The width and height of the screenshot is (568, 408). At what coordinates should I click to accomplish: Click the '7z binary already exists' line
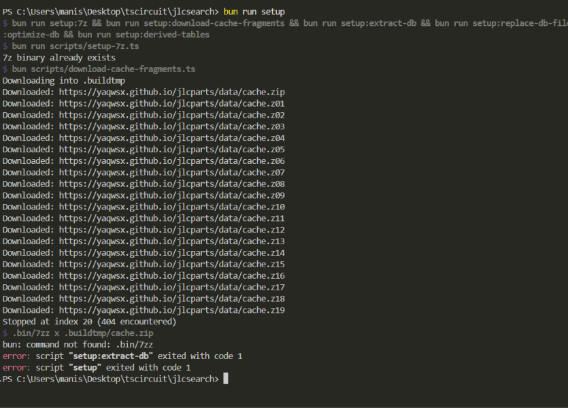click(59, 58)
